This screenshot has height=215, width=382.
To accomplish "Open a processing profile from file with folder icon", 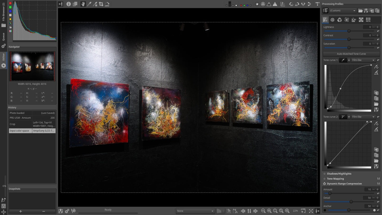I will pyautogui.click(x=360, y=11).
